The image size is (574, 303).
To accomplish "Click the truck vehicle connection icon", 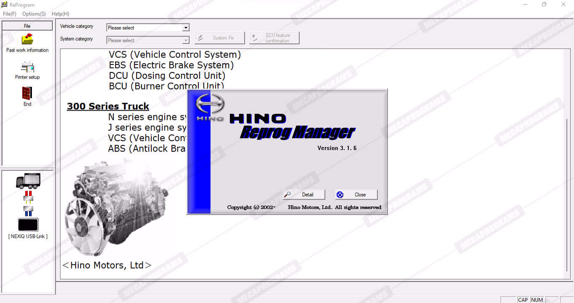I will coord(28,181).
